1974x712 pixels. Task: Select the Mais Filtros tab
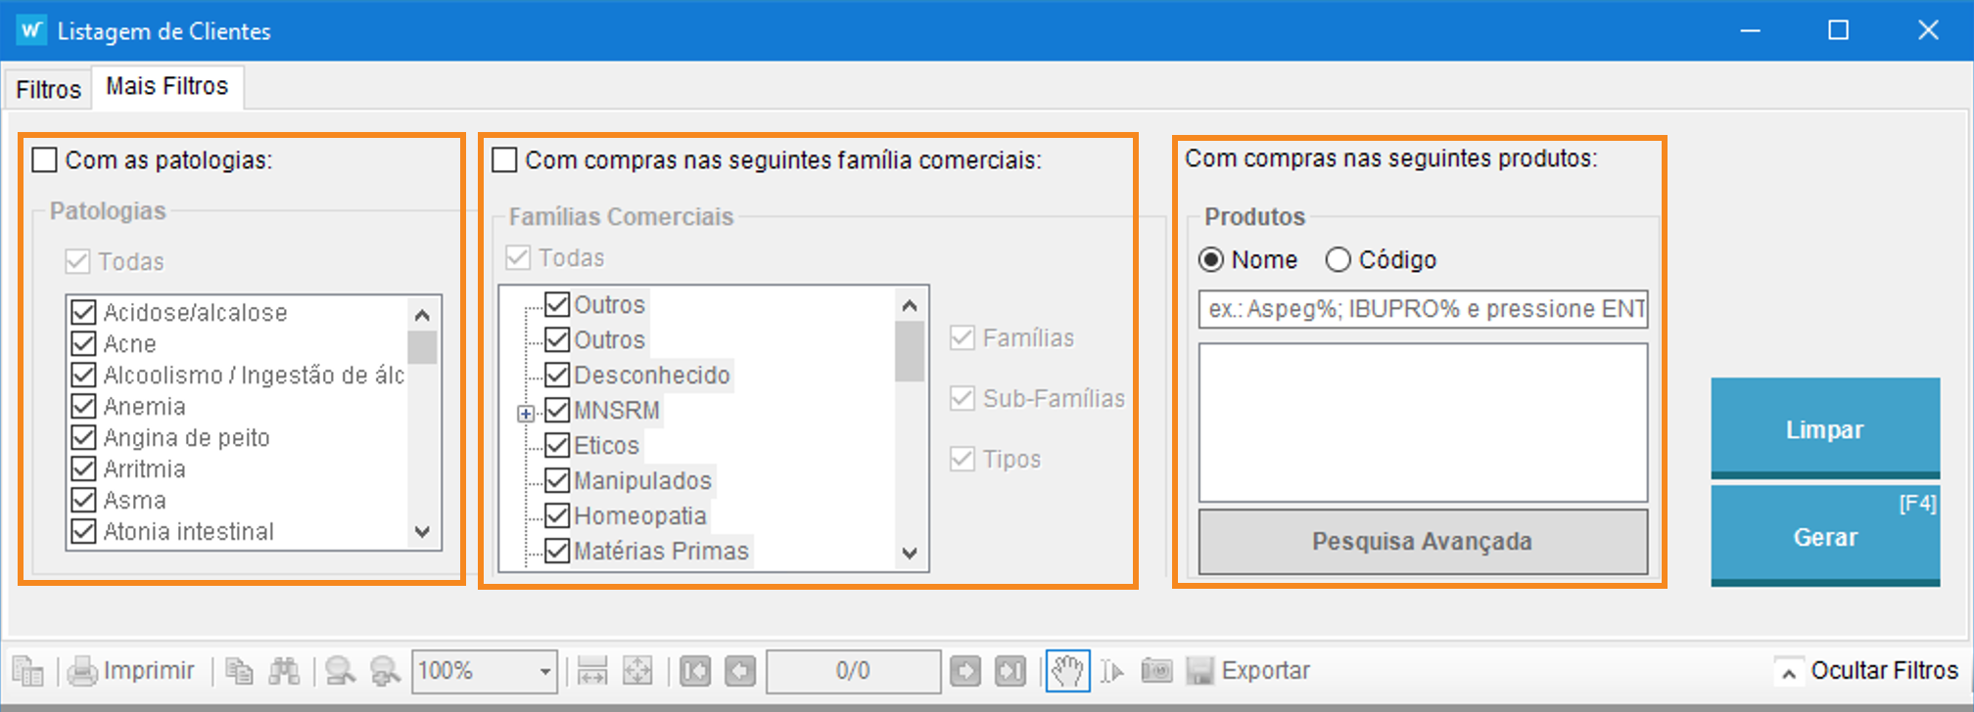click(x=167, y=87)
